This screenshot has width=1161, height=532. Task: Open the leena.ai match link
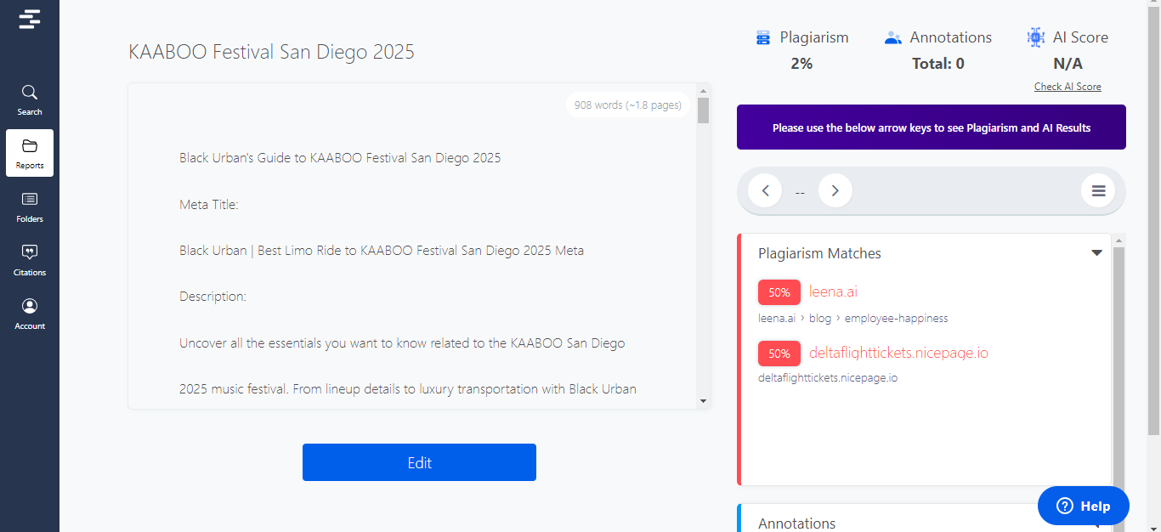pos(833,292)
